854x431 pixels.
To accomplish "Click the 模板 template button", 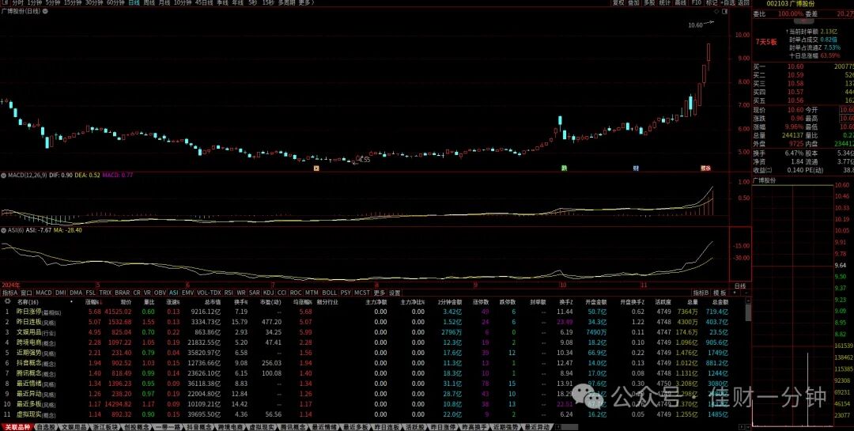I will pyautogui.click(x=720, y=293).
